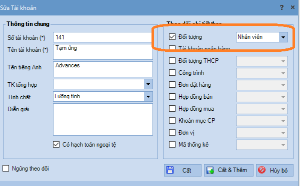Image resolution: width=303 pixels, height=186 pixels.
Task: Click the red cancel icon on Hủy bỏ
Action: (262, 170)
